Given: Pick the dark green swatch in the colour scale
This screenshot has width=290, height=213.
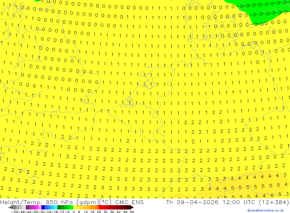Looking at the screenshot, I should (59, 207).
